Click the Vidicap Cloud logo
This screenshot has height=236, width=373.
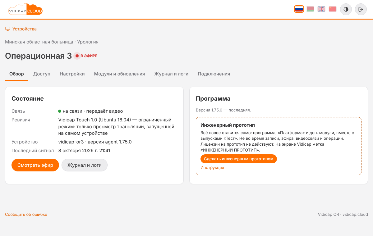[x=25, y=9]
